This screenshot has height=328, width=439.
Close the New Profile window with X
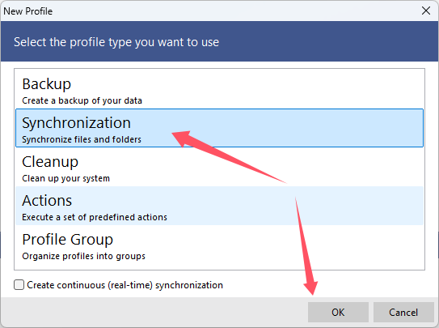point(426,11)
